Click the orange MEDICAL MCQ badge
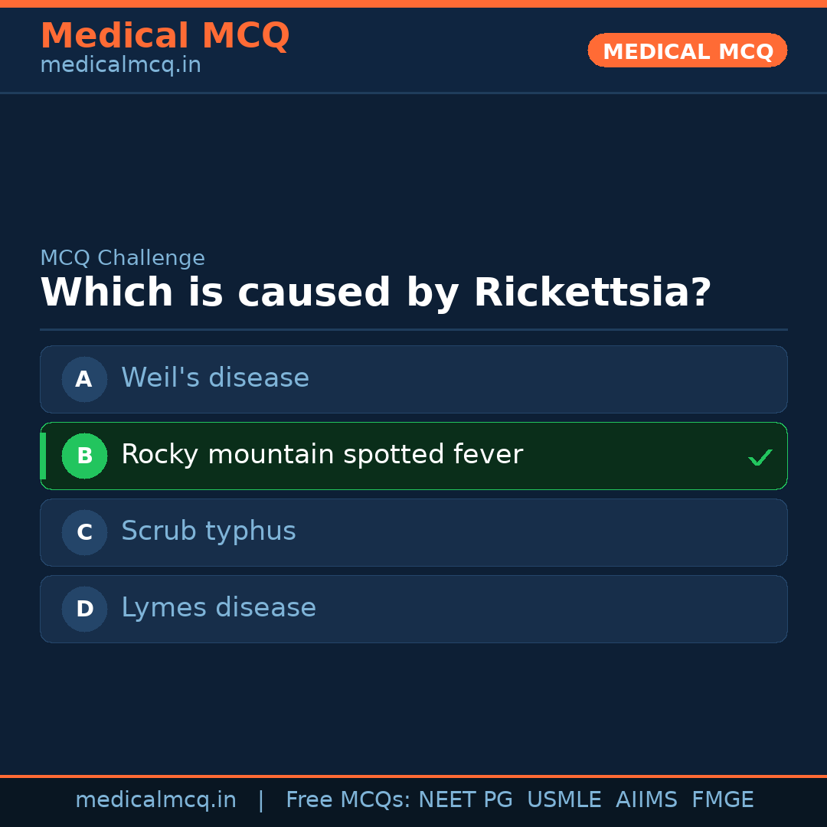The height and width of the screenshot is (827, 827). [687, 51]
